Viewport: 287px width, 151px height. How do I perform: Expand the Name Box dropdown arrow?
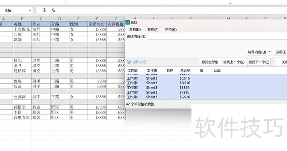(30, 11)
